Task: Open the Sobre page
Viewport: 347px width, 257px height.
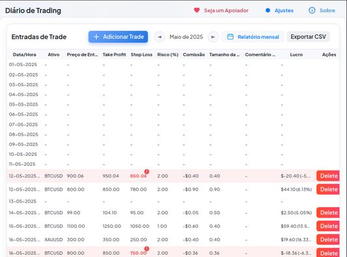Action: 322,10
